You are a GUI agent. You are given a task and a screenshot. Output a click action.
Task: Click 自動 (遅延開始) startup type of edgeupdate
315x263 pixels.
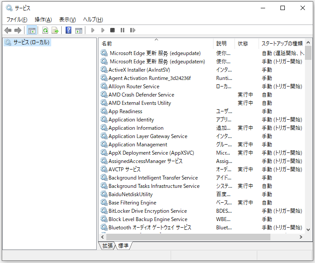tap(283, 53)
